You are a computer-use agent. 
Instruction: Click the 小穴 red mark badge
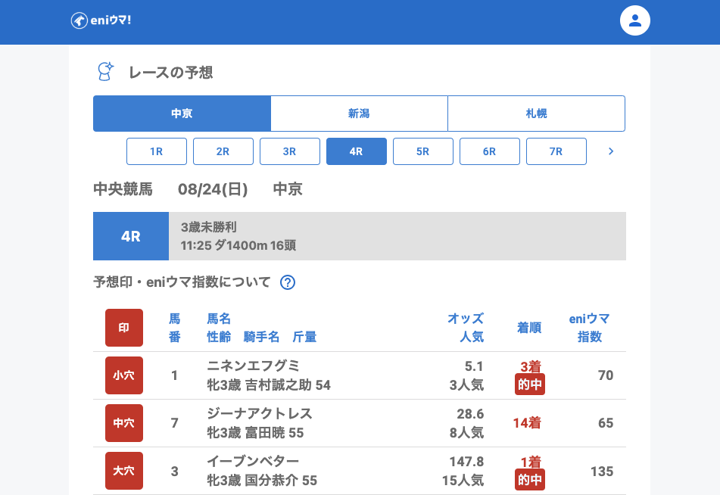[123, 375]
